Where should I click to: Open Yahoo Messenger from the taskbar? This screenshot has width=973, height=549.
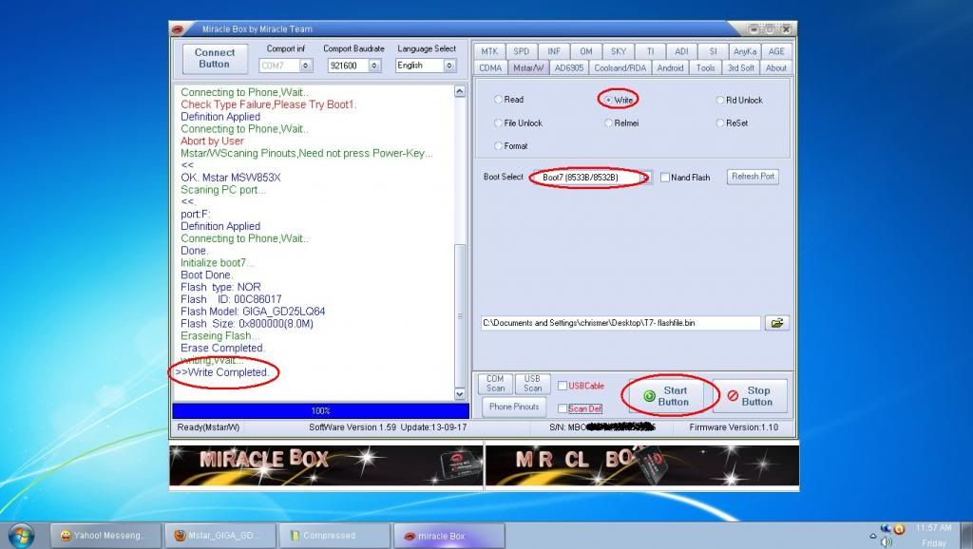[x=105, y=536]
